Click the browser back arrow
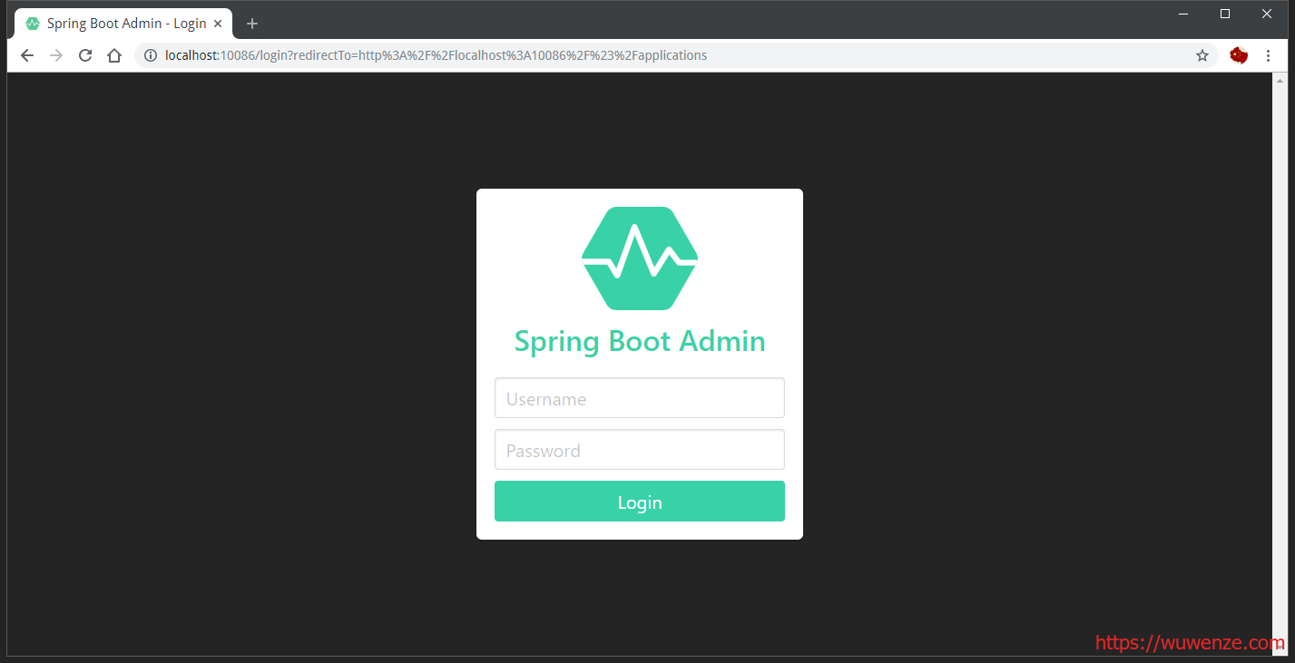Image resolution: width=1295 pixels, height=663 pixels. [27, 55]
